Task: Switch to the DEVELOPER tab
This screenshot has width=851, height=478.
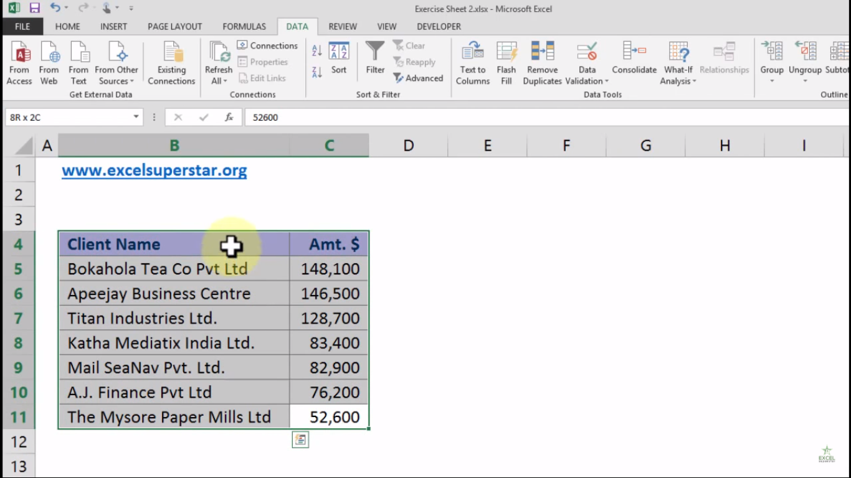Action: [x=439, y=26]
